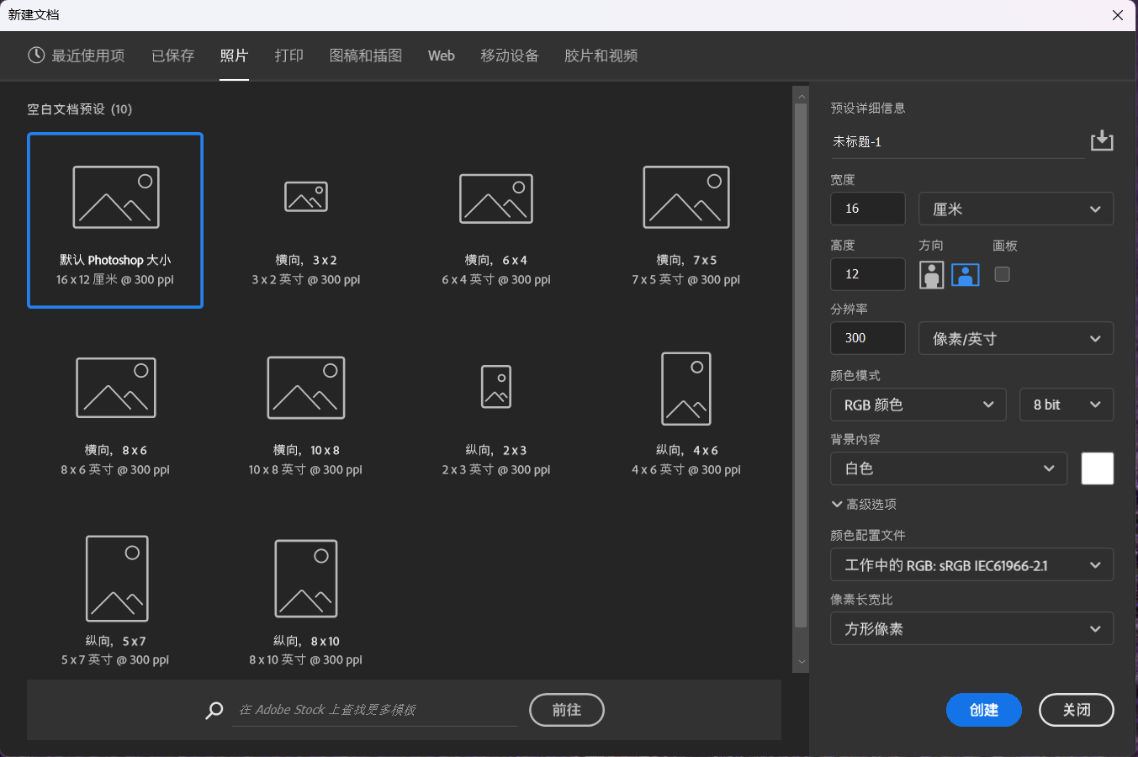Click the 创建 button
This screenshot has width=1138, height=757.
[x=983, y=710]
